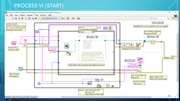The image size is (180, 101).
Task: Click the red loop conditional stop terminal
Action: coord(112,86)
